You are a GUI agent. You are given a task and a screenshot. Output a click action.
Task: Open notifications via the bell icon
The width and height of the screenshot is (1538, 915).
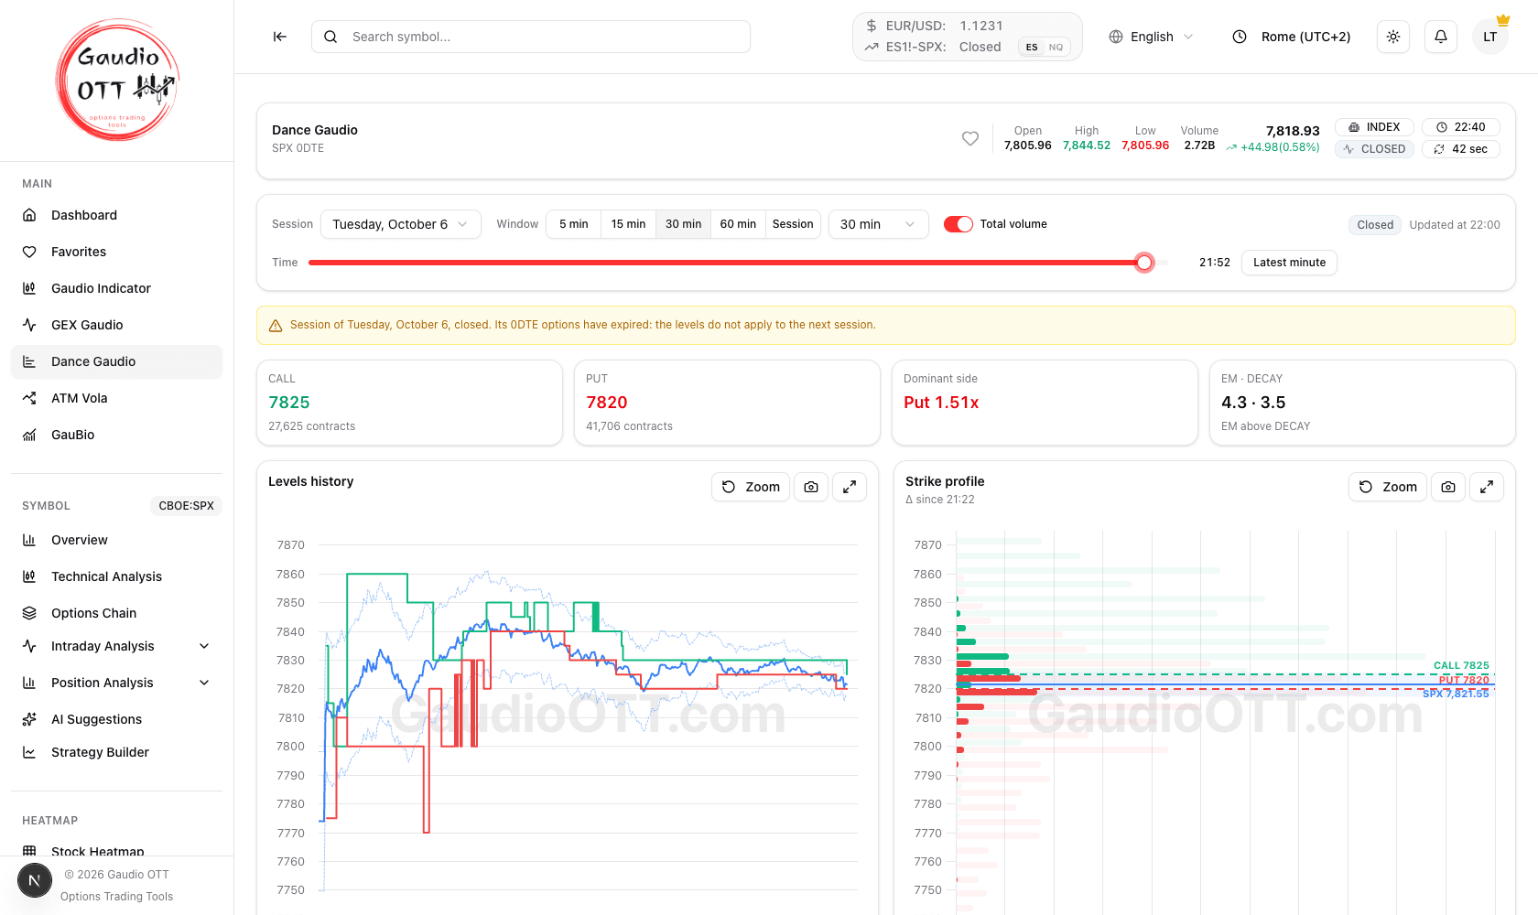(x=1441, y=37)
